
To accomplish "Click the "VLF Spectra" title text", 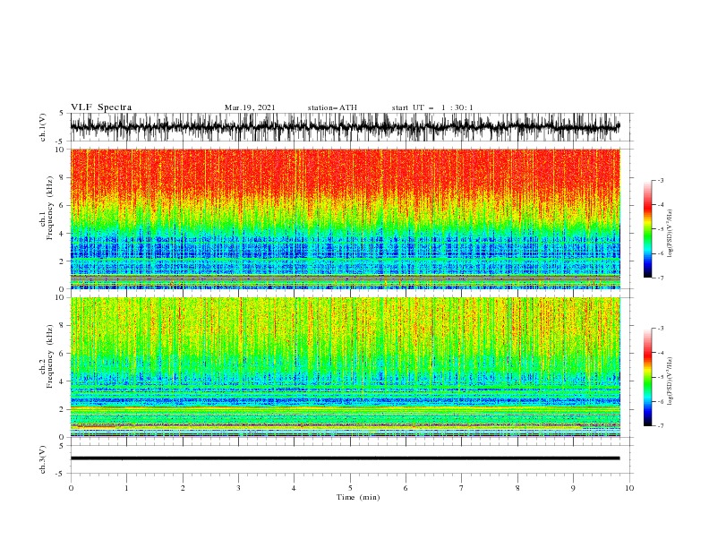I will [x=101, y=107].
